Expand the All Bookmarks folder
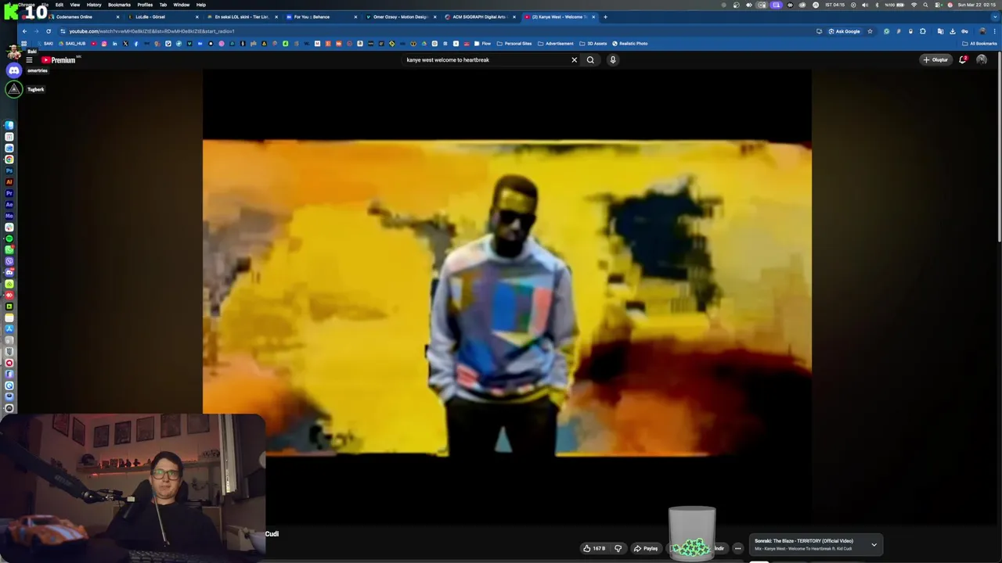 pos(979,44)
